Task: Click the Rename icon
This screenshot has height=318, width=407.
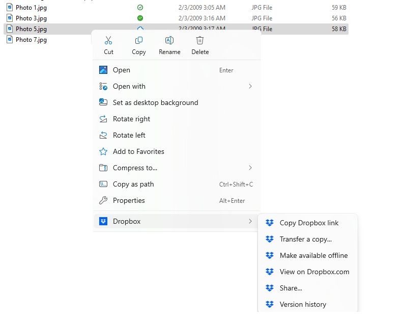Action: [x=169, y=40]
